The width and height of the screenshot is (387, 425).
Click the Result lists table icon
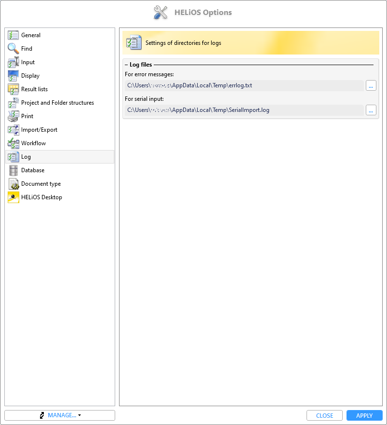point(13,89)
